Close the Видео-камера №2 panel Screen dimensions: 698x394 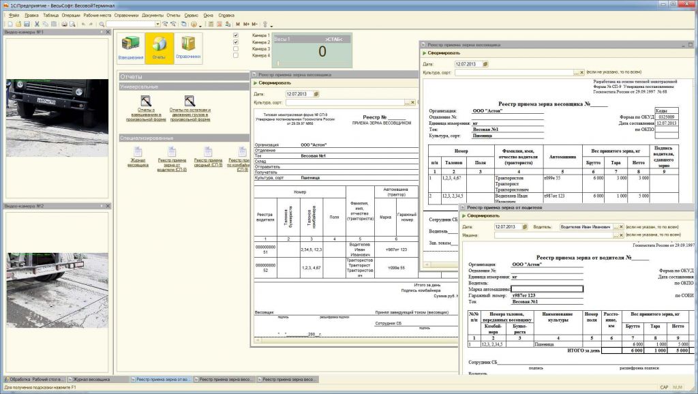[x=108, y=206]
